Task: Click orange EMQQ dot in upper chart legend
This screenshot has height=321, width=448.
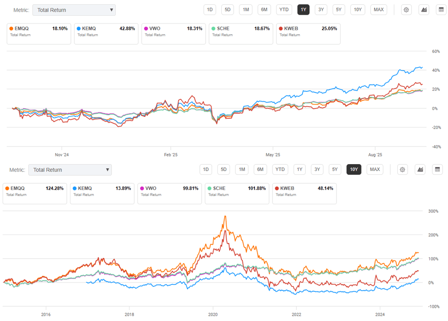Action: coord(11,29)
